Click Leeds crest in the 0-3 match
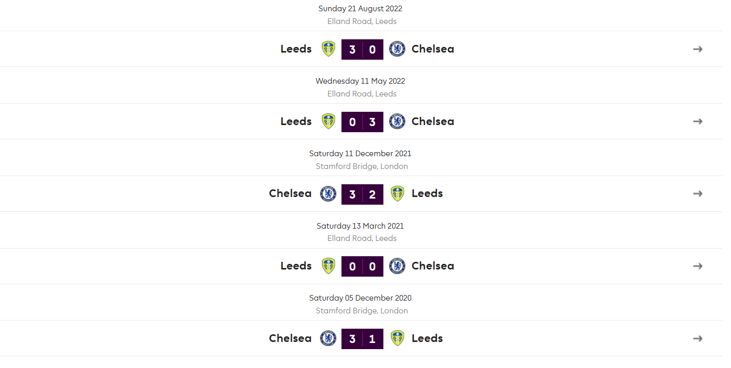Viewport: 731px width, 368px height. coord(328,121)
